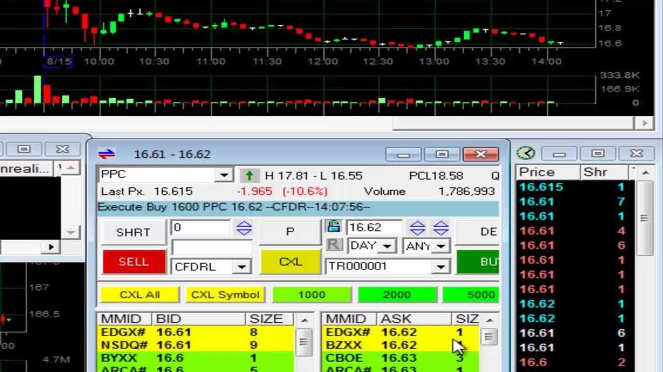The height and width of the screenshot is (372, 663).
Task: Click the red-blue arrows icon in the title bar
Action: tap(107, 154)
